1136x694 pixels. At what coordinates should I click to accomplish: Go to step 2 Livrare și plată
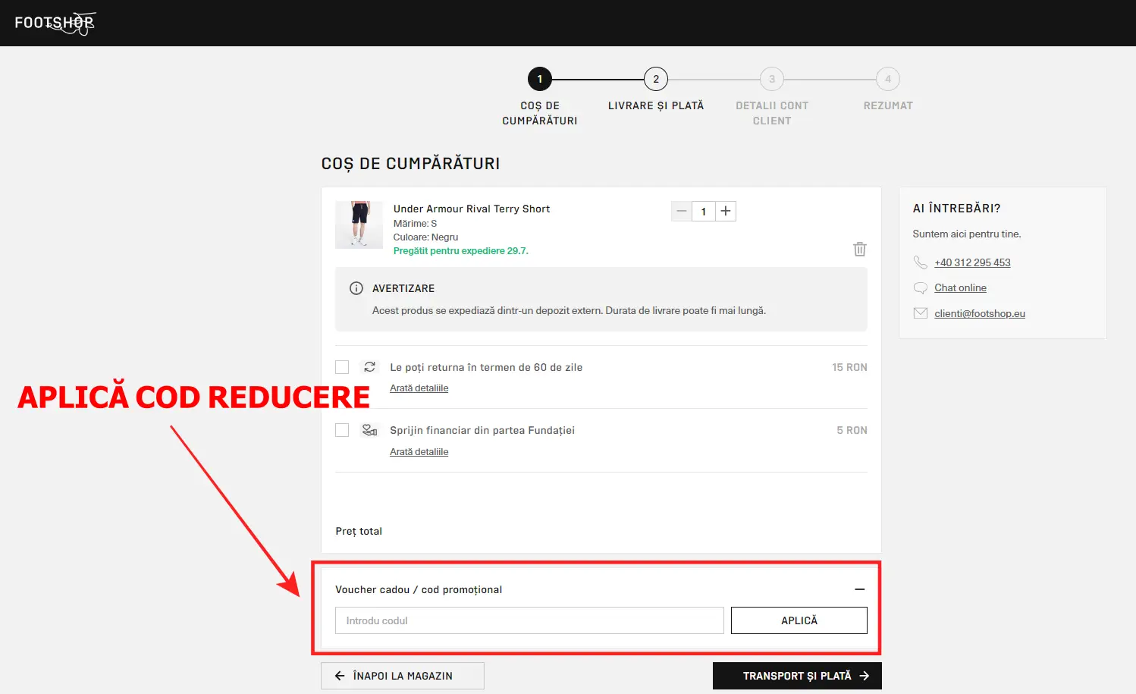tap(656, 79)
